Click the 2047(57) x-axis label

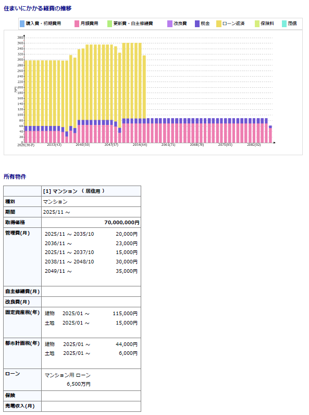112,145
